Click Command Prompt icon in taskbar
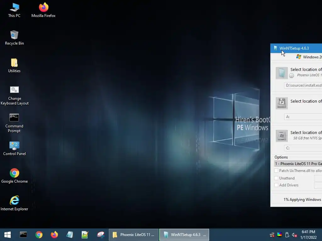322x241 pixels. 23,235
